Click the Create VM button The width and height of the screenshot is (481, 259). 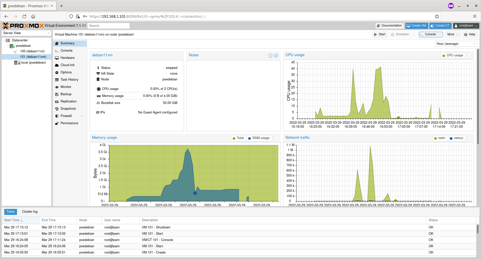tap(416, 26)
